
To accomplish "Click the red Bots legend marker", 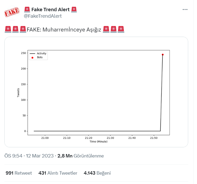I will click(x=32, y=58).
